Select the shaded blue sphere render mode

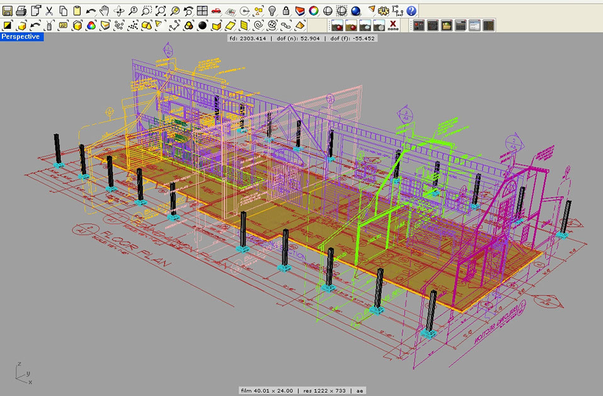[356, 11]
